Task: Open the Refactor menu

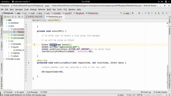Action: 42,10
